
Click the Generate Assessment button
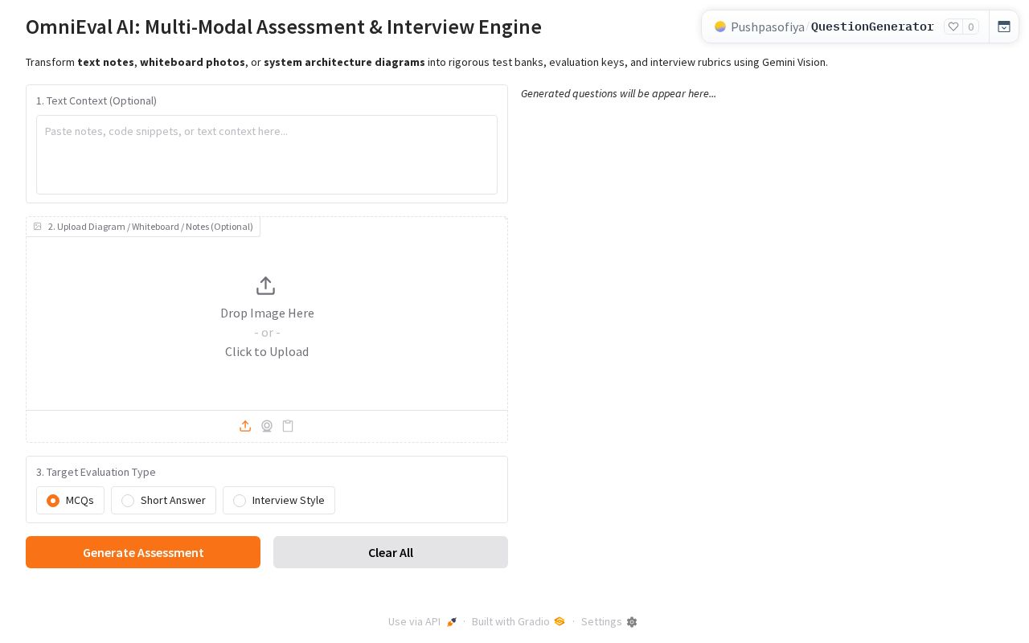143,552
